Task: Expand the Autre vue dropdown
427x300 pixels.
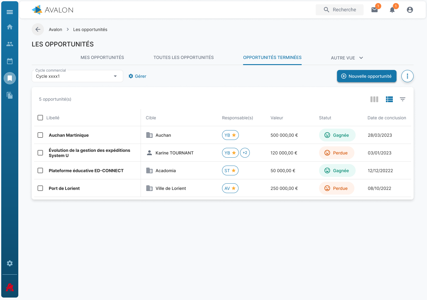Action: (x=347, y=58)
